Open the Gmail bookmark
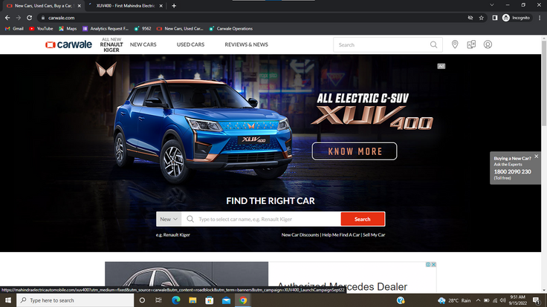Screen dimensions: 547x307 [x=14, y=28]
